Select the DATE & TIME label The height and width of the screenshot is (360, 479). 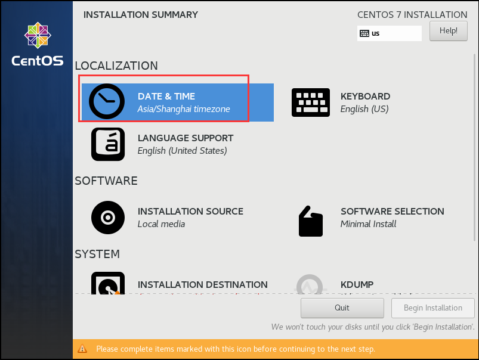tap(166, 96)
